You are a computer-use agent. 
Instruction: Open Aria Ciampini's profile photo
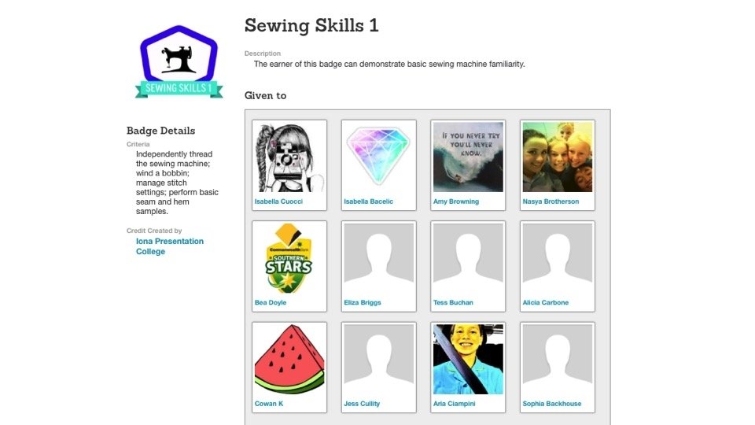point(468,360)
